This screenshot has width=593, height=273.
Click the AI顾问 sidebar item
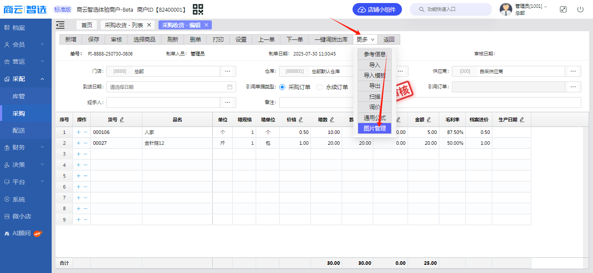click(26, 233)
